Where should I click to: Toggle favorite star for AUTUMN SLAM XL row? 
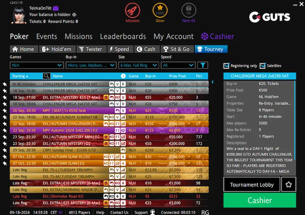pos(5,157)
